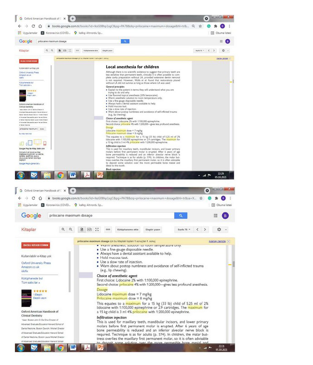Viewport: 313px width, 365px height.
Task: Go back in the lower browser window
Action: point(20,198)
